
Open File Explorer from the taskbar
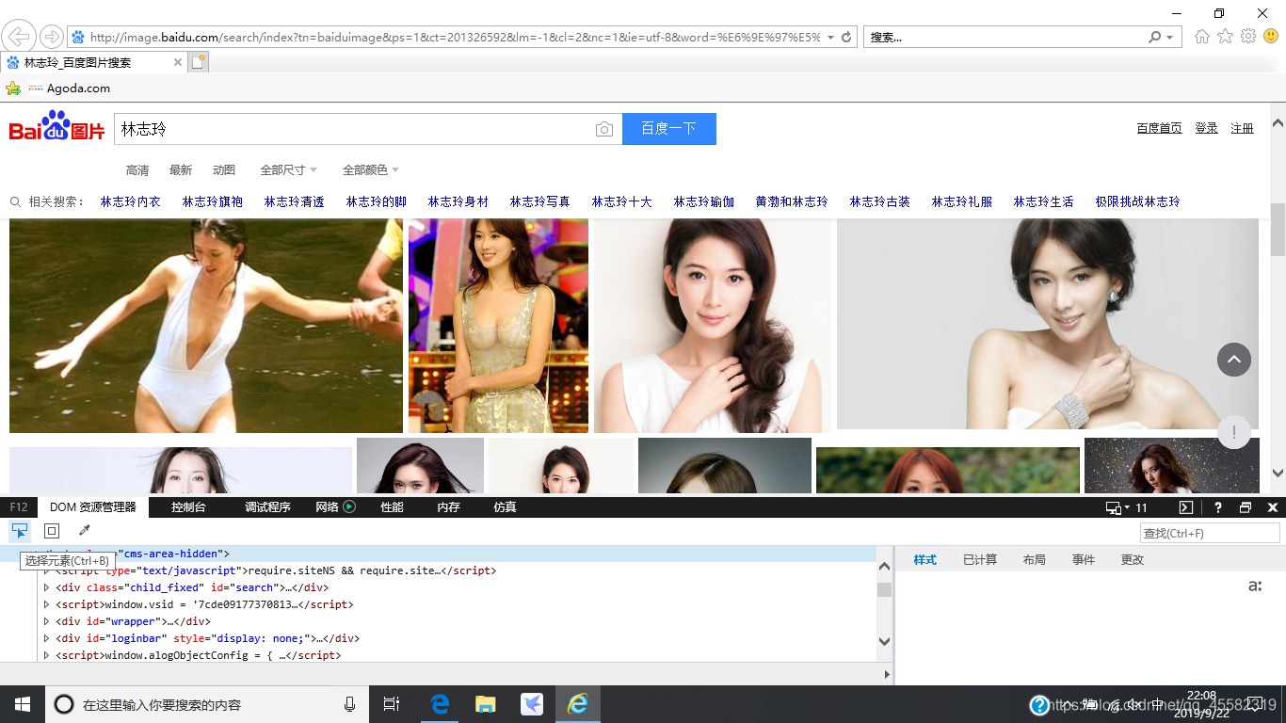coord(486,704)
